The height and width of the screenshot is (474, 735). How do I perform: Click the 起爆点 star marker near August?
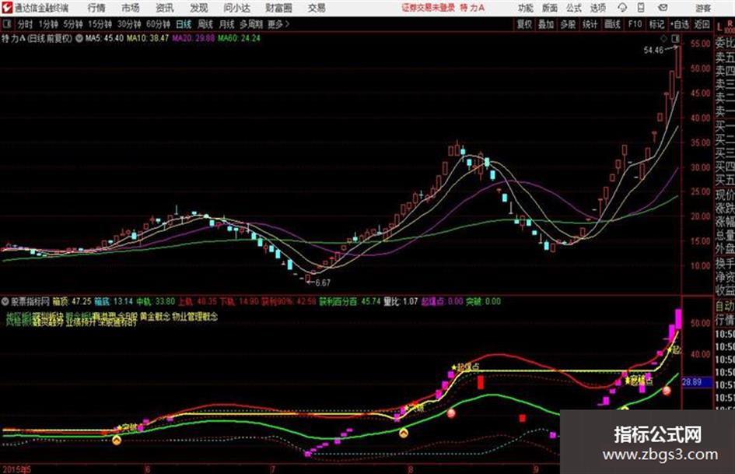[x=465, y=367]
